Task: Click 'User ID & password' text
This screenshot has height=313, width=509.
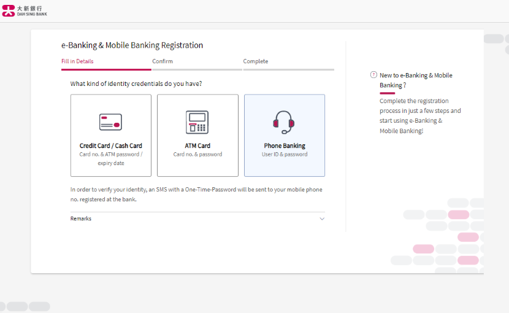Action: 285,155
